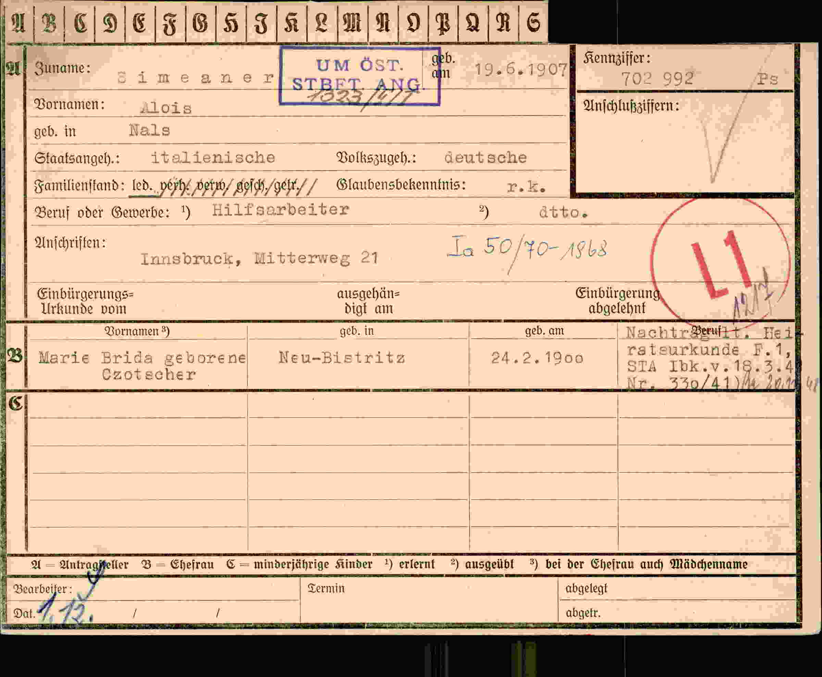
Task: Click index tab letter O
Action: click(413, 23)
